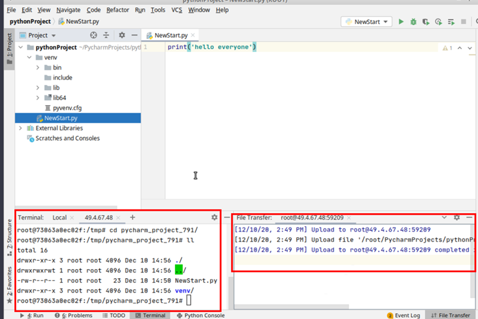Hide the Terminal tool window

point(227,217)
